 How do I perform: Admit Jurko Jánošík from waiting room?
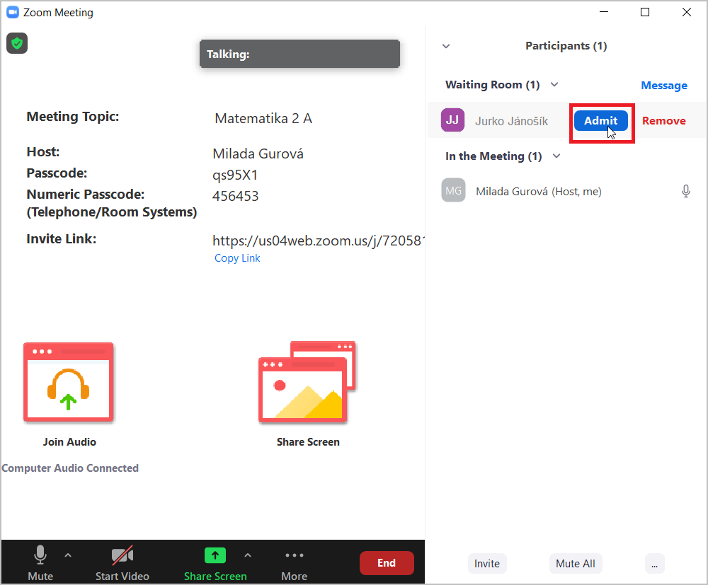click(600, 121)
